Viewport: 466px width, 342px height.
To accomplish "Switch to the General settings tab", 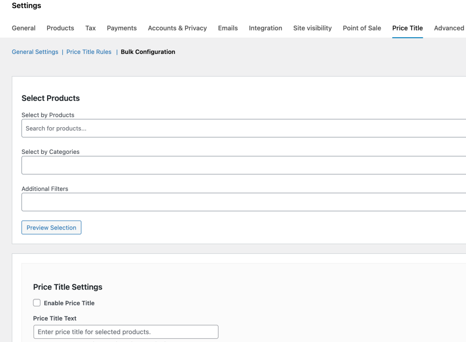I will (23, 28).
